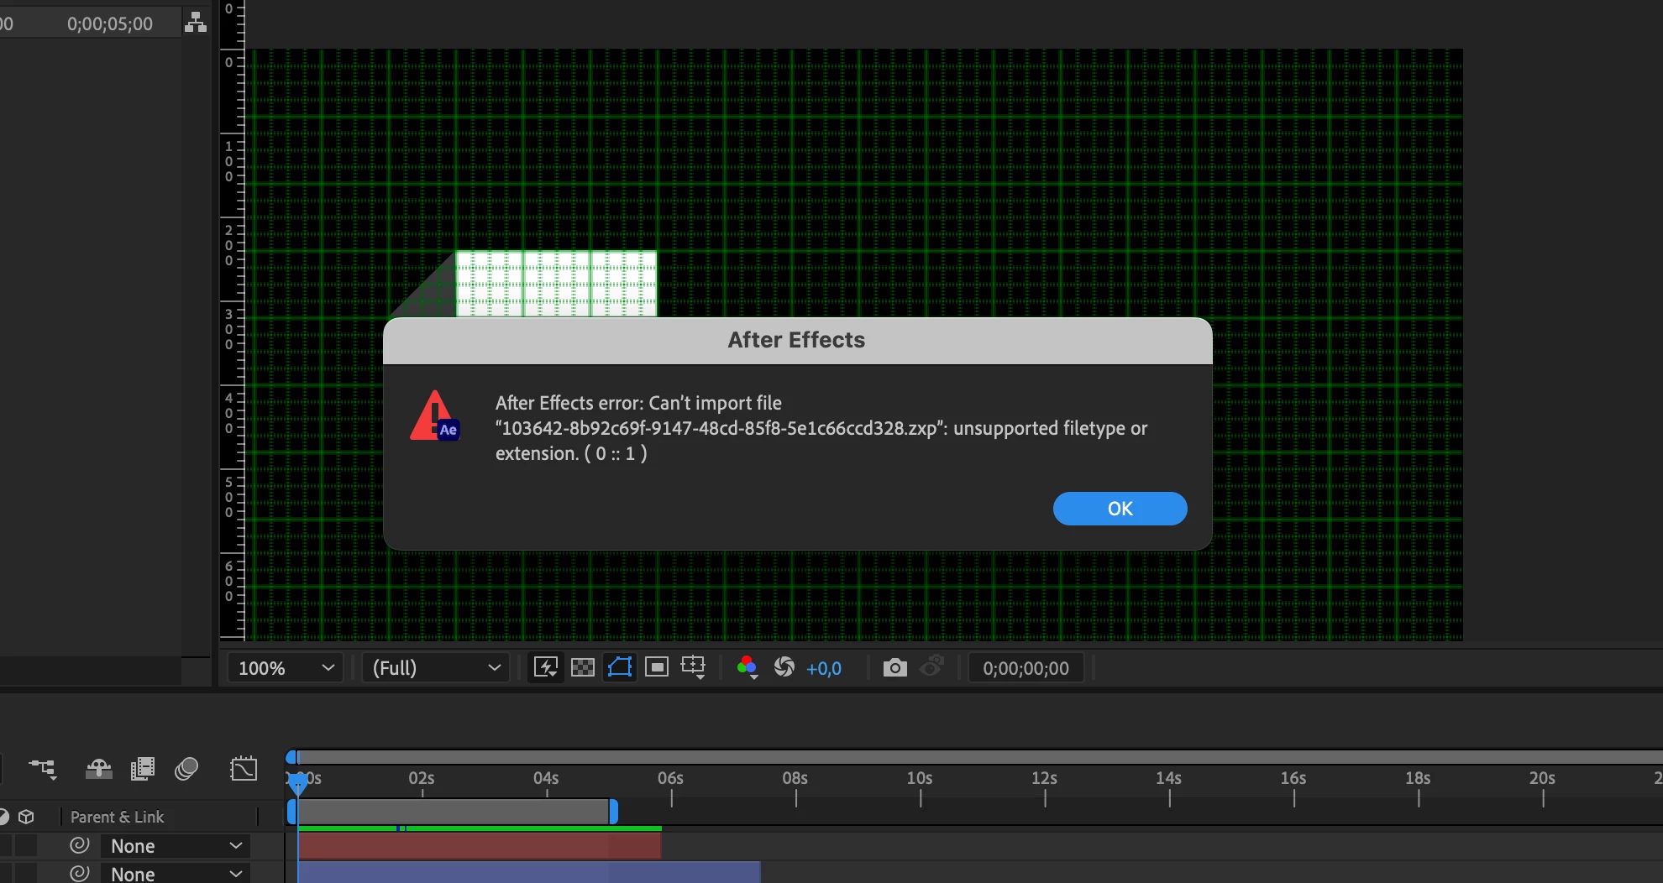Select the white shape in the composition viewer
This screenshot has width=1663, height=883.
pos(556,284)
